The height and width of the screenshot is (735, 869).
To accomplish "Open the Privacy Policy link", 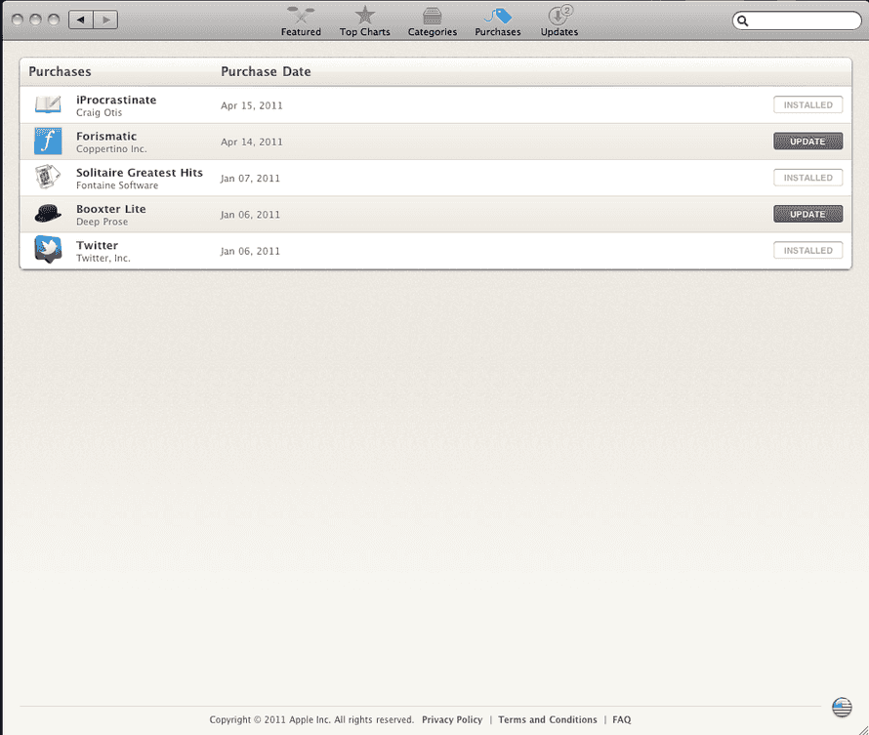I will pyautogui.click(x=452, y=719).
